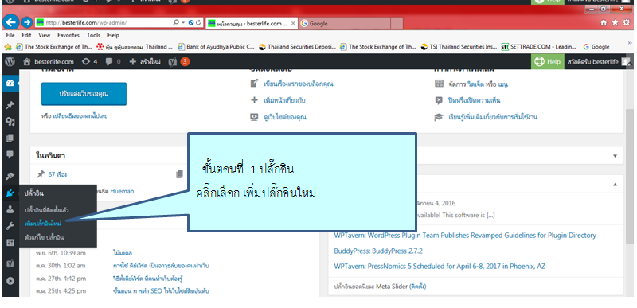Open the BuddyPress 2.7.2 news link
Screen dimensions: 637x308
click(378, 251)
